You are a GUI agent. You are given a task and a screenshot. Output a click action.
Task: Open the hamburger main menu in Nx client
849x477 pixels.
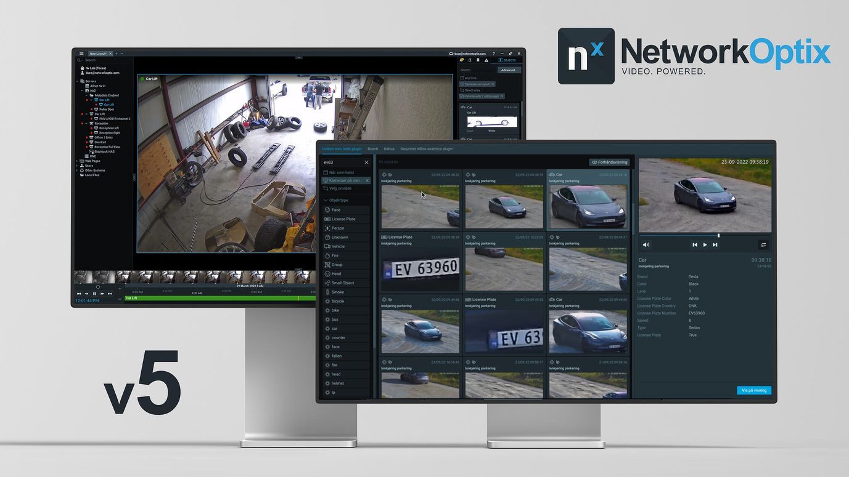click(x=81, y=54)
